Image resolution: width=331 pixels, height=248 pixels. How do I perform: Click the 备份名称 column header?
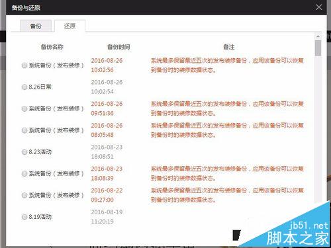point(52,47)
